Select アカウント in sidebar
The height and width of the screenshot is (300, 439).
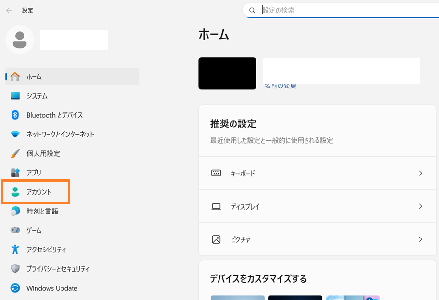[72, 192]
